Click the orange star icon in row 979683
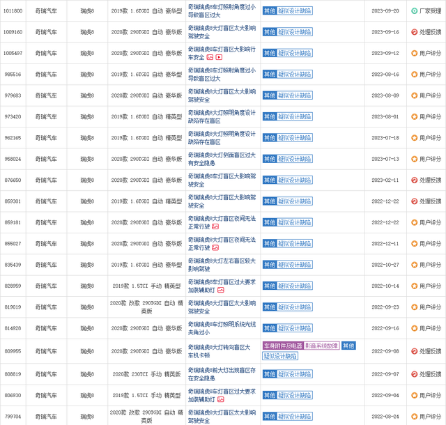This screenshot has height=425, width=446. (x=415, y=95)
